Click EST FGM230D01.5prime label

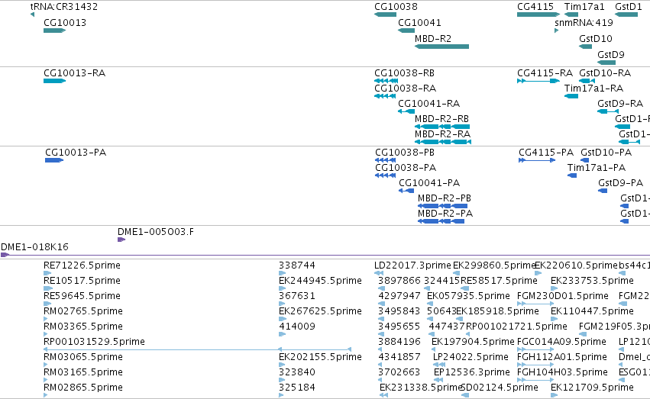pos(562,296)
